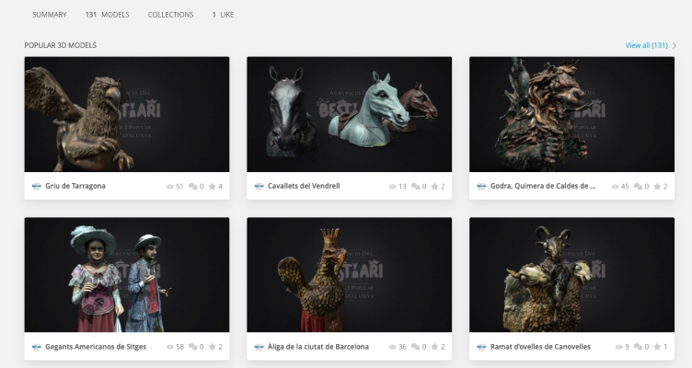Viewport: 692px width, 368px height.
Task: Click the author avatar beside Ramat d'ovelles de Canovelles
Action: [482, 347]
